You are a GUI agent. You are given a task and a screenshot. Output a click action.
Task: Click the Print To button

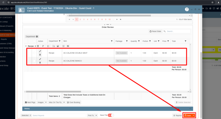(91, 115)
